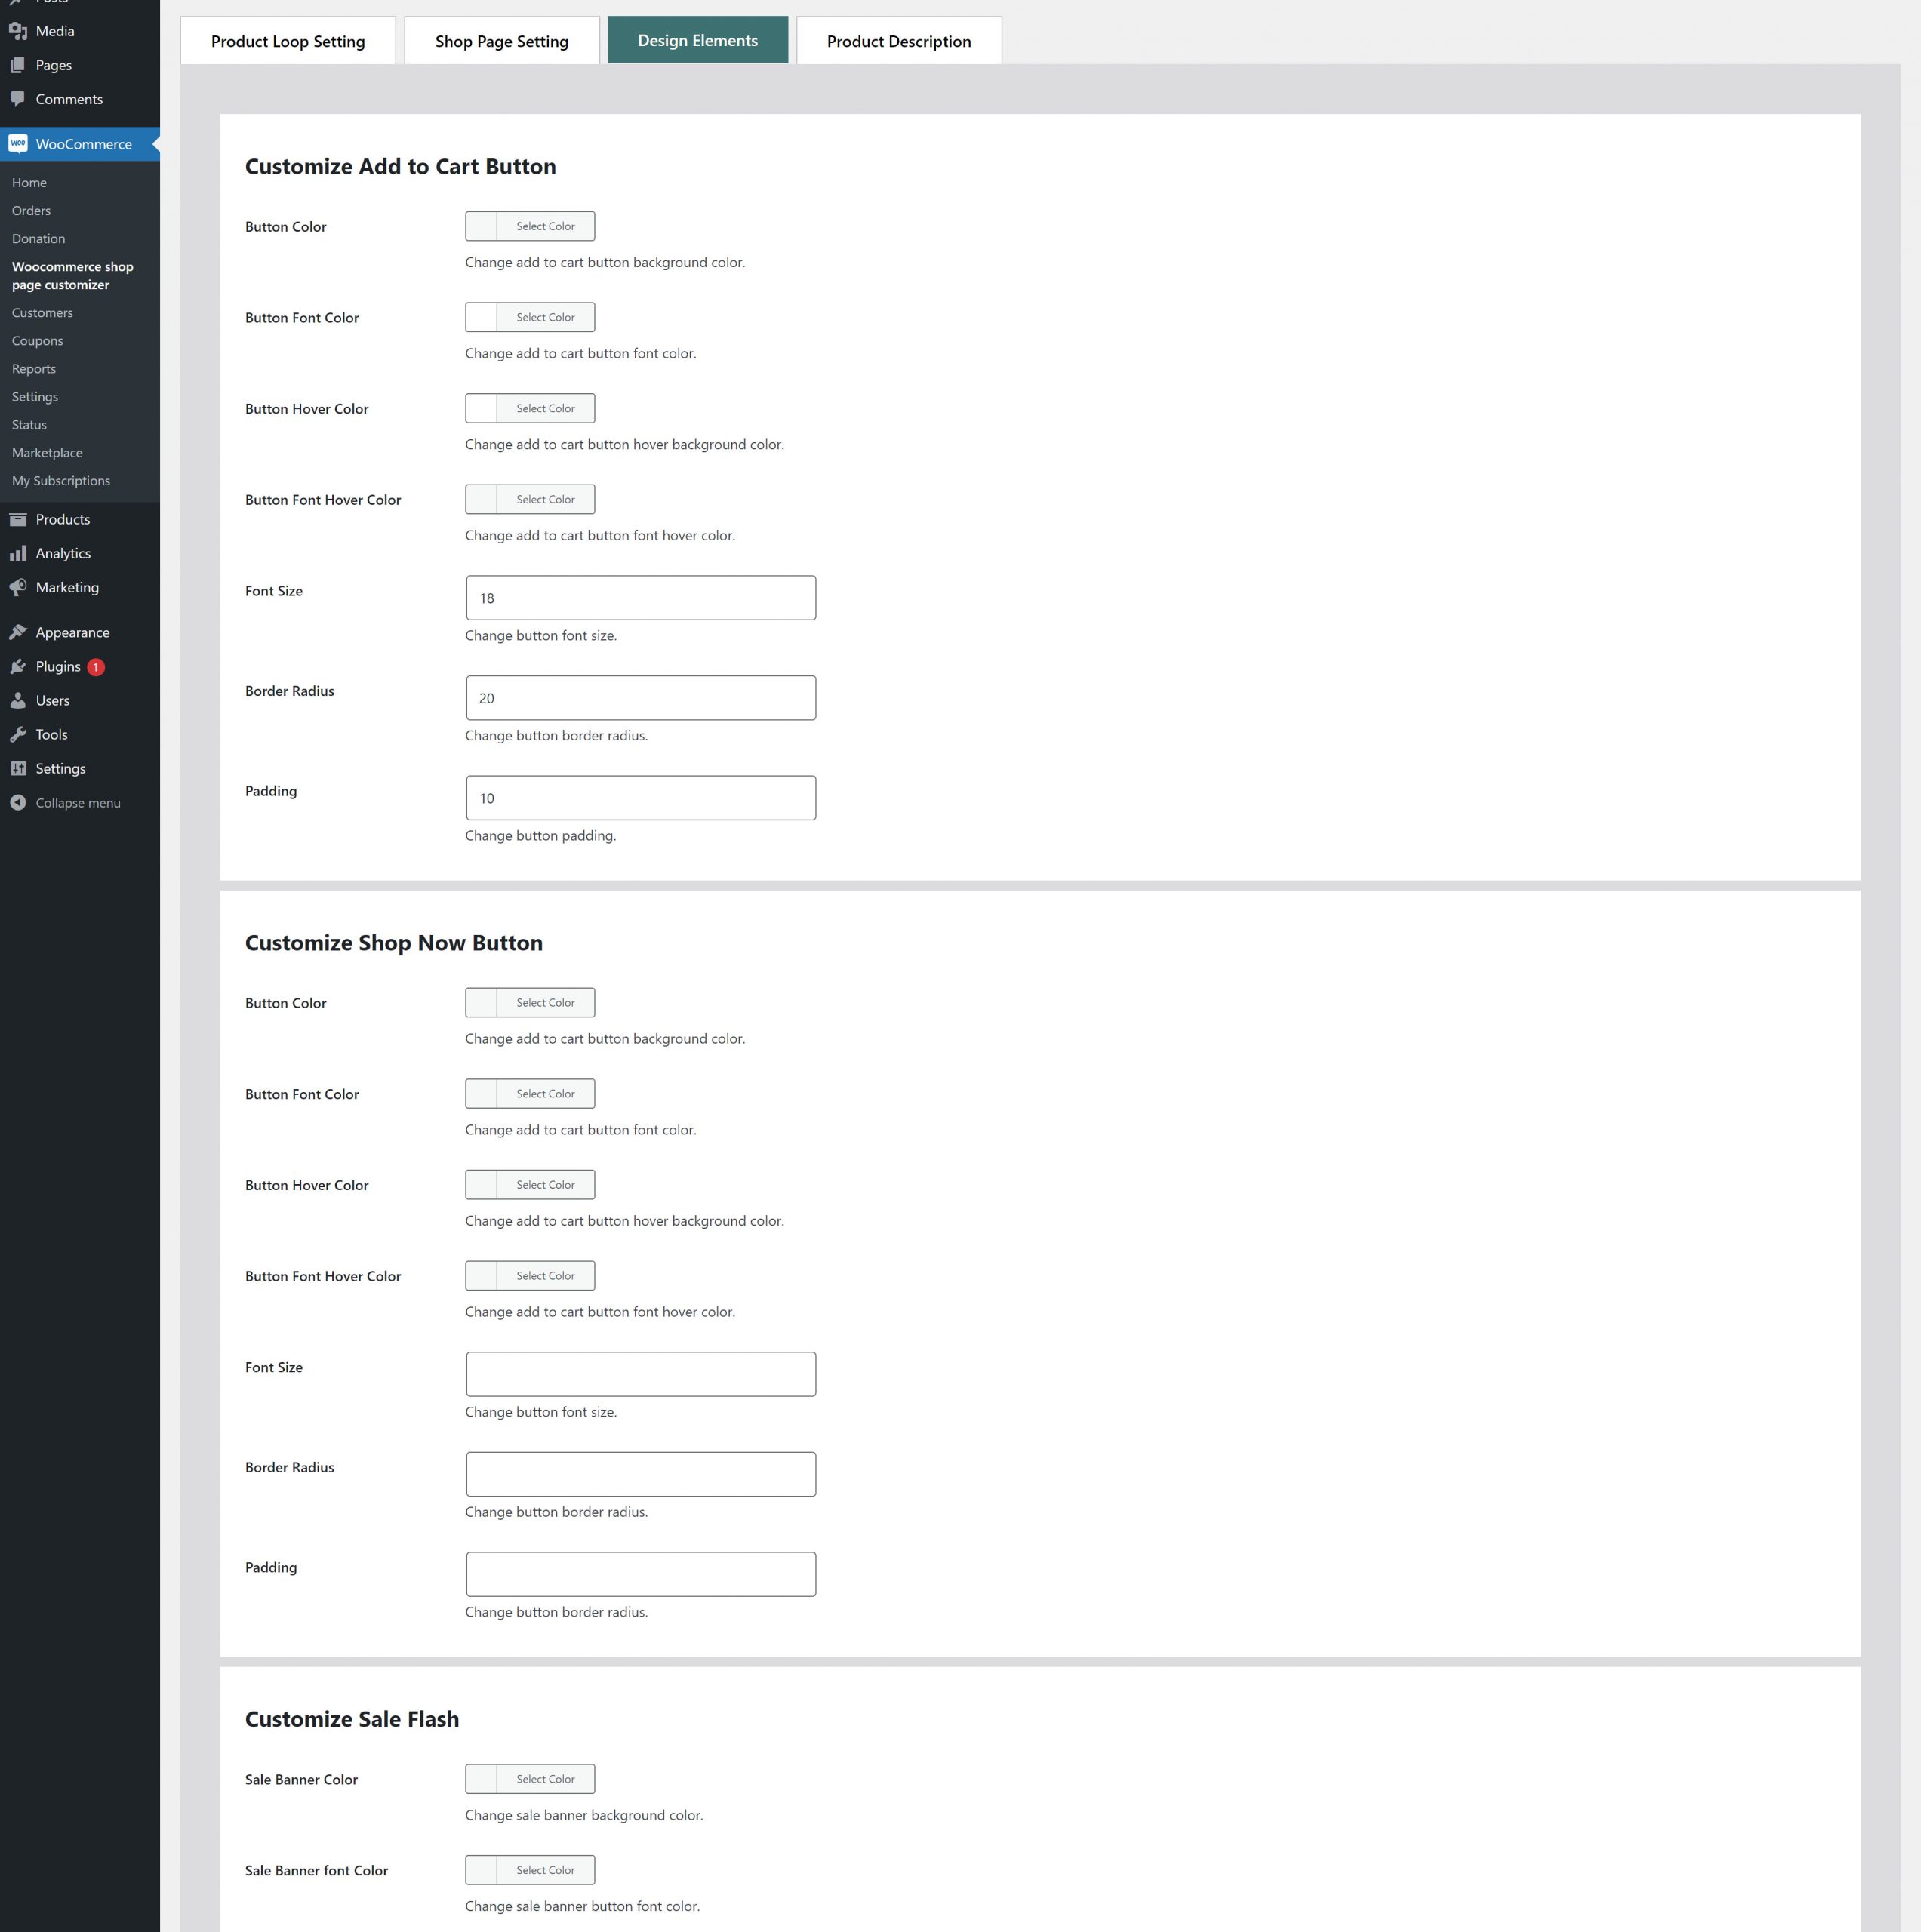Click the Marketing megaphone icon

coord(18,587)
